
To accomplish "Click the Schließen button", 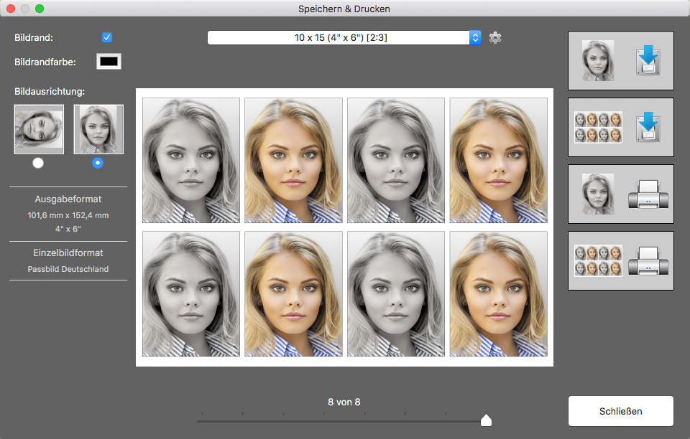I will click(621, 411).
